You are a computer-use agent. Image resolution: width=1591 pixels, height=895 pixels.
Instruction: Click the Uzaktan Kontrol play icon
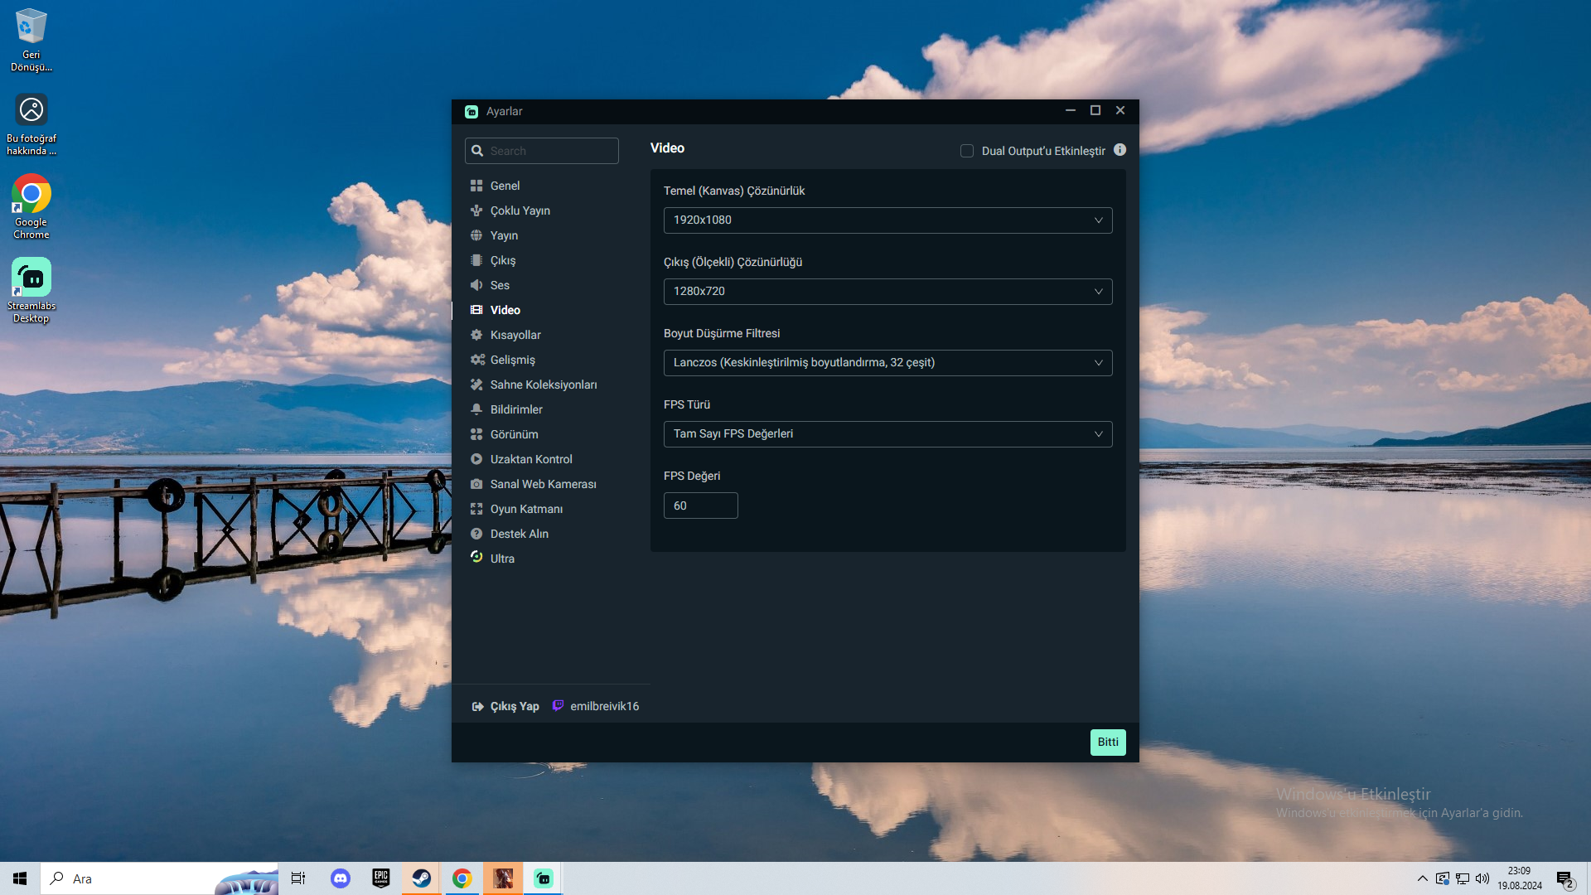click(x=476, y=459)
